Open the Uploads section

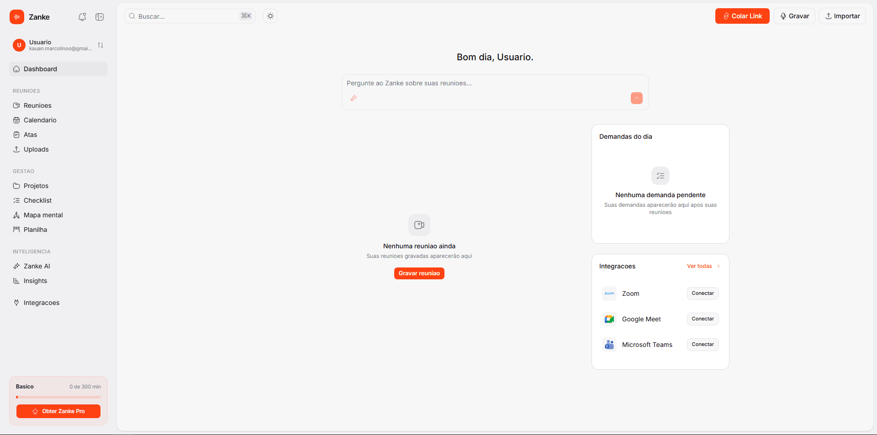(x=36, y=149)
